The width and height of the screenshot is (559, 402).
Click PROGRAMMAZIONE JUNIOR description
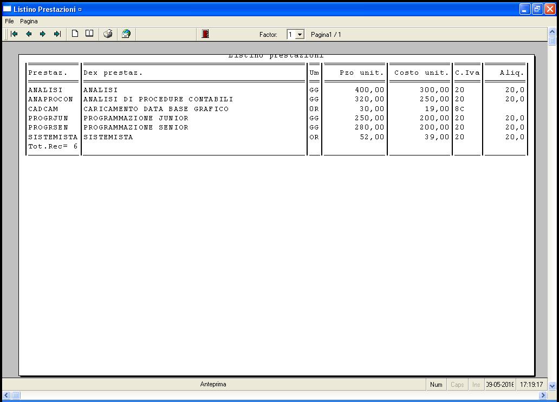tap(136, 118)
